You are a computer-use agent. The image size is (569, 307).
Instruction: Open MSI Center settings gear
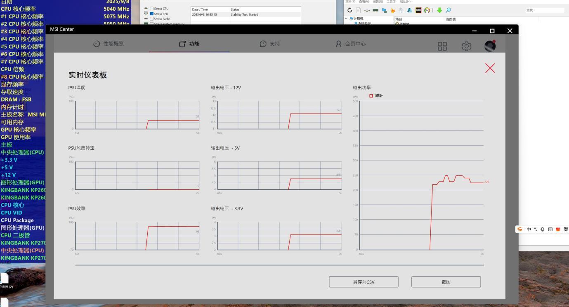(467, 47)
